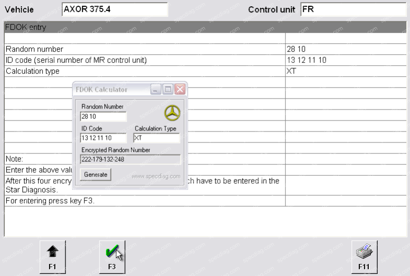Click the Generate button

95,175
